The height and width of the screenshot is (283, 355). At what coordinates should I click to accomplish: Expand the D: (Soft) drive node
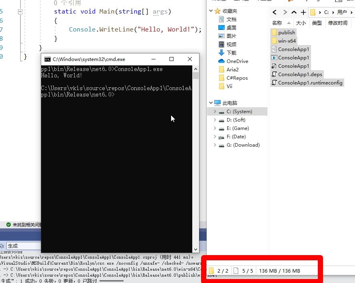coord(215,120)
